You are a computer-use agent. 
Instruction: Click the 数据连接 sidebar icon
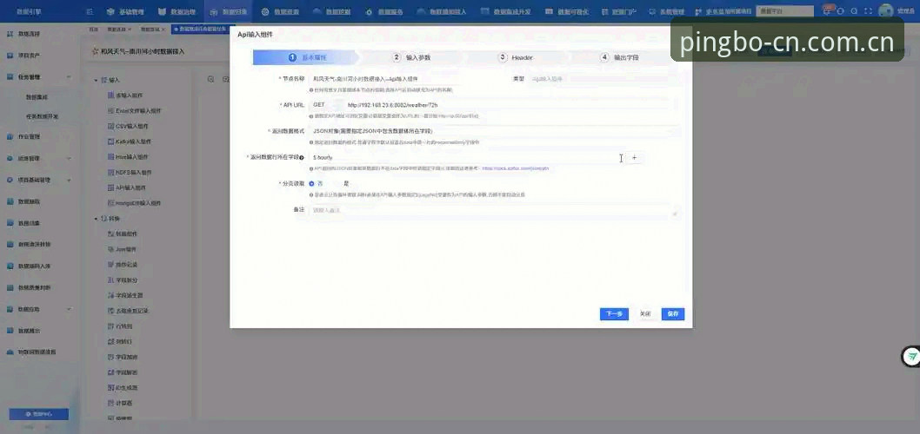[x=10, y=34]
